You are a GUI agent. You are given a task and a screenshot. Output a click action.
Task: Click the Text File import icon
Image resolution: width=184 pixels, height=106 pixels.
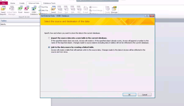[43, 7]
